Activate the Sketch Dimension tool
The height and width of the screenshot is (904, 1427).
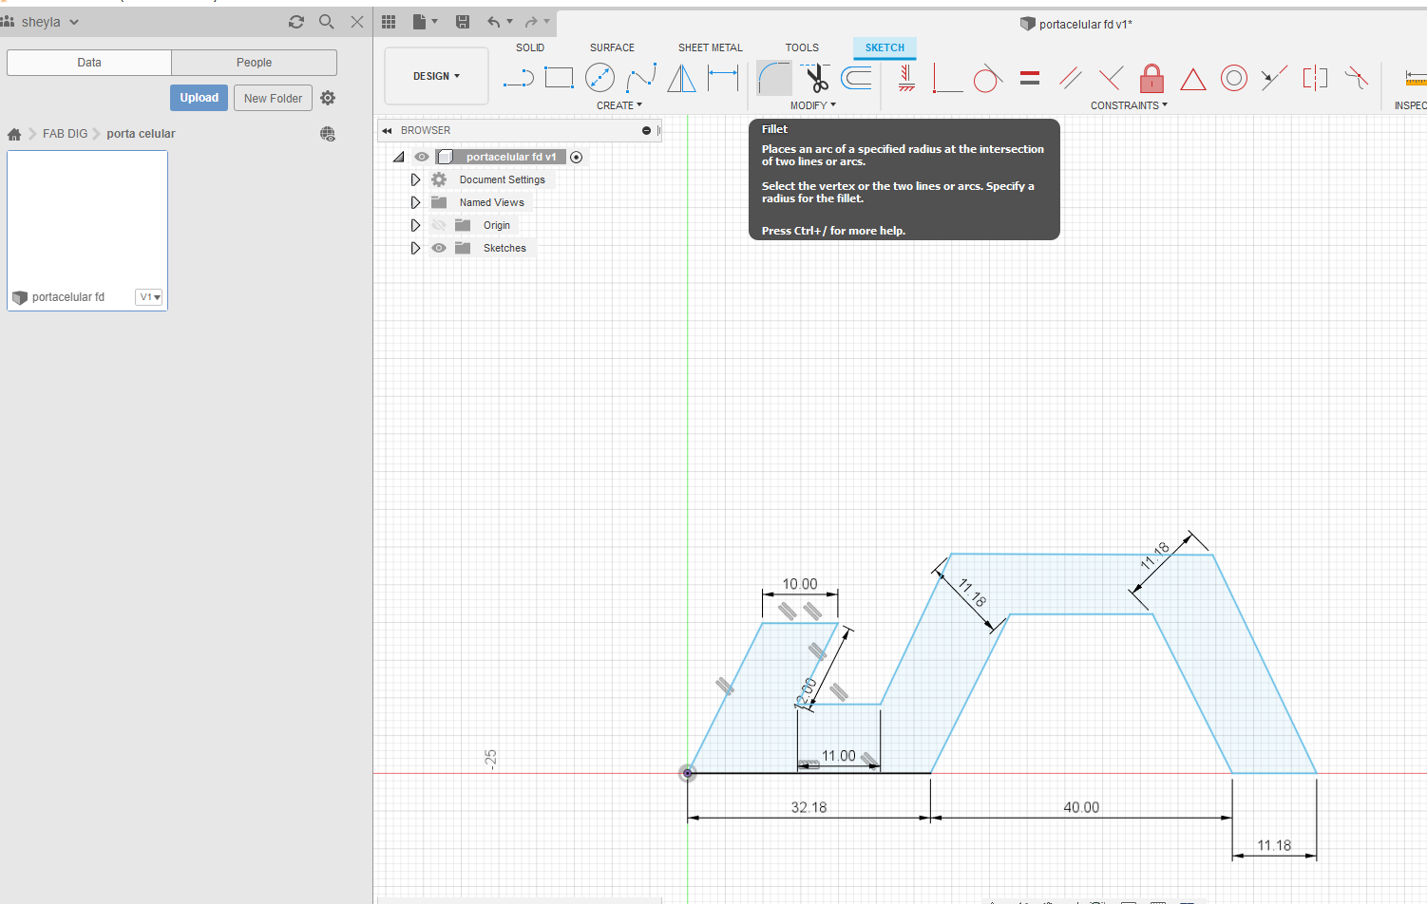pyautogui.click(x=723, y=78)
